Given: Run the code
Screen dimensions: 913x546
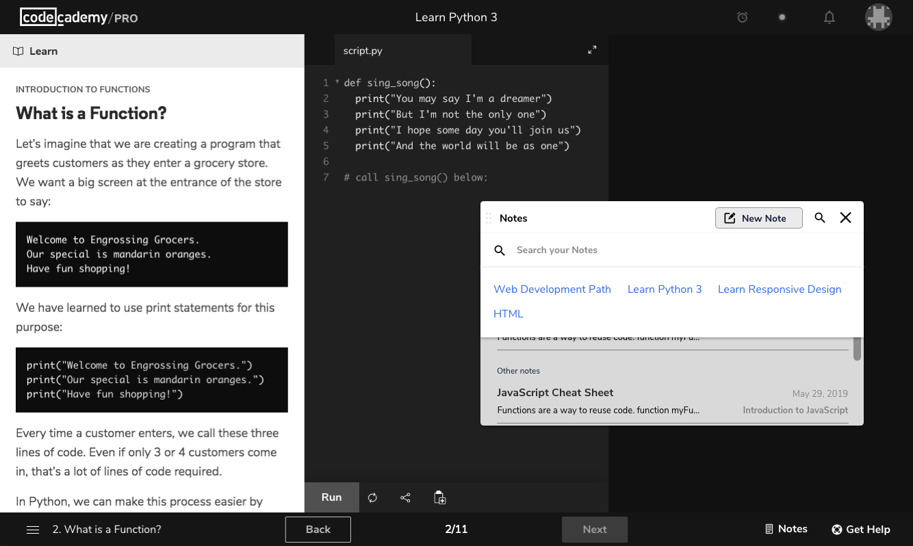Looking at the screenshot, I should (332, 497).
